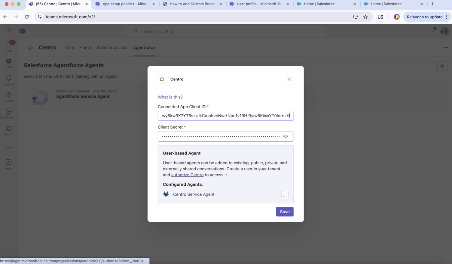Click the Teams profile avatar
Screen dimensions: 452x264
click(x=444, y=31)
